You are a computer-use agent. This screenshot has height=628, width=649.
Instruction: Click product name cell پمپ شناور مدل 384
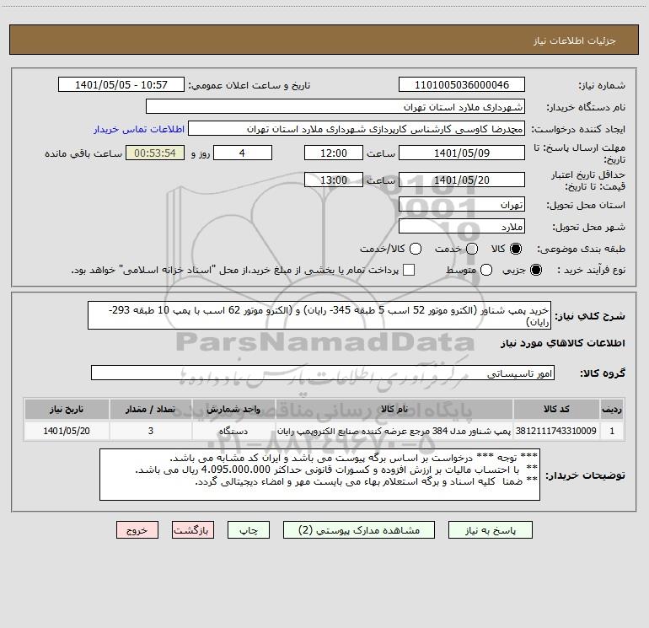pos(394,431)
